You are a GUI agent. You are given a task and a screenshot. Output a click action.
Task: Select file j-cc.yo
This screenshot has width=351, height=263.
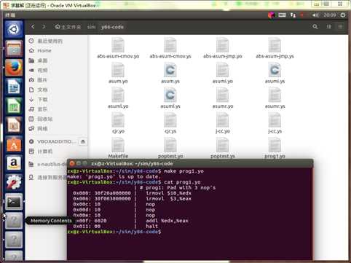tap(223, 123)
